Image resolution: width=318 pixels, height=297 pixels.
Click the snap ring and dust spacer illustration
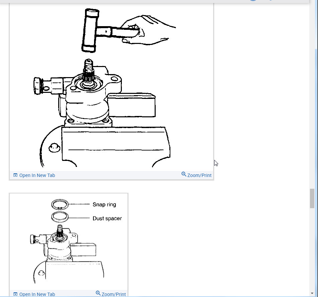coord(69,241)
